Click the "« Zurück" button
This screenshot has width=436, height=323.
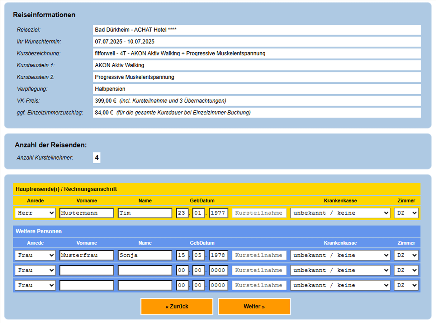177,306
